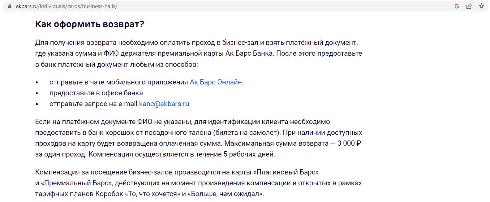The width and height of the screenshot is (490, 202).
Task: Click the paragraph starting Если на платёжном документе
Action: (x=199, y=138)
